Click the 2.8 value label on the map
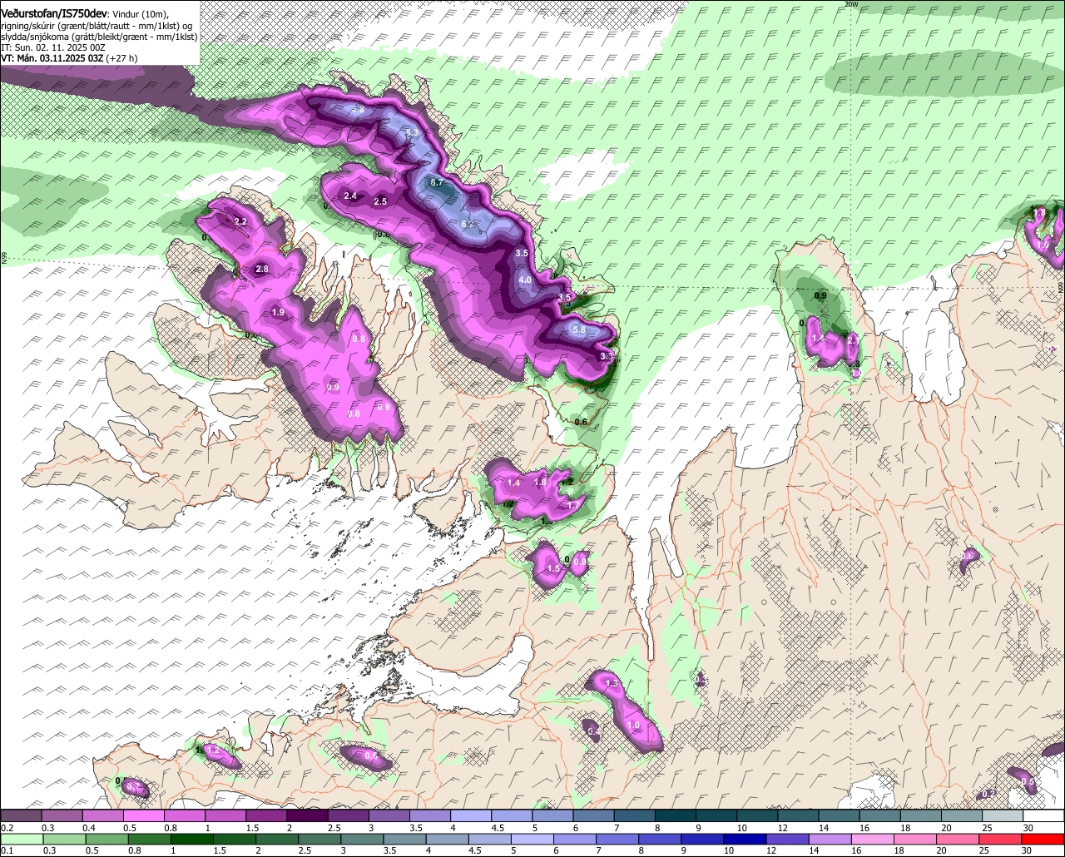This screenshot has height=857, width=1065. click(262, 269)
